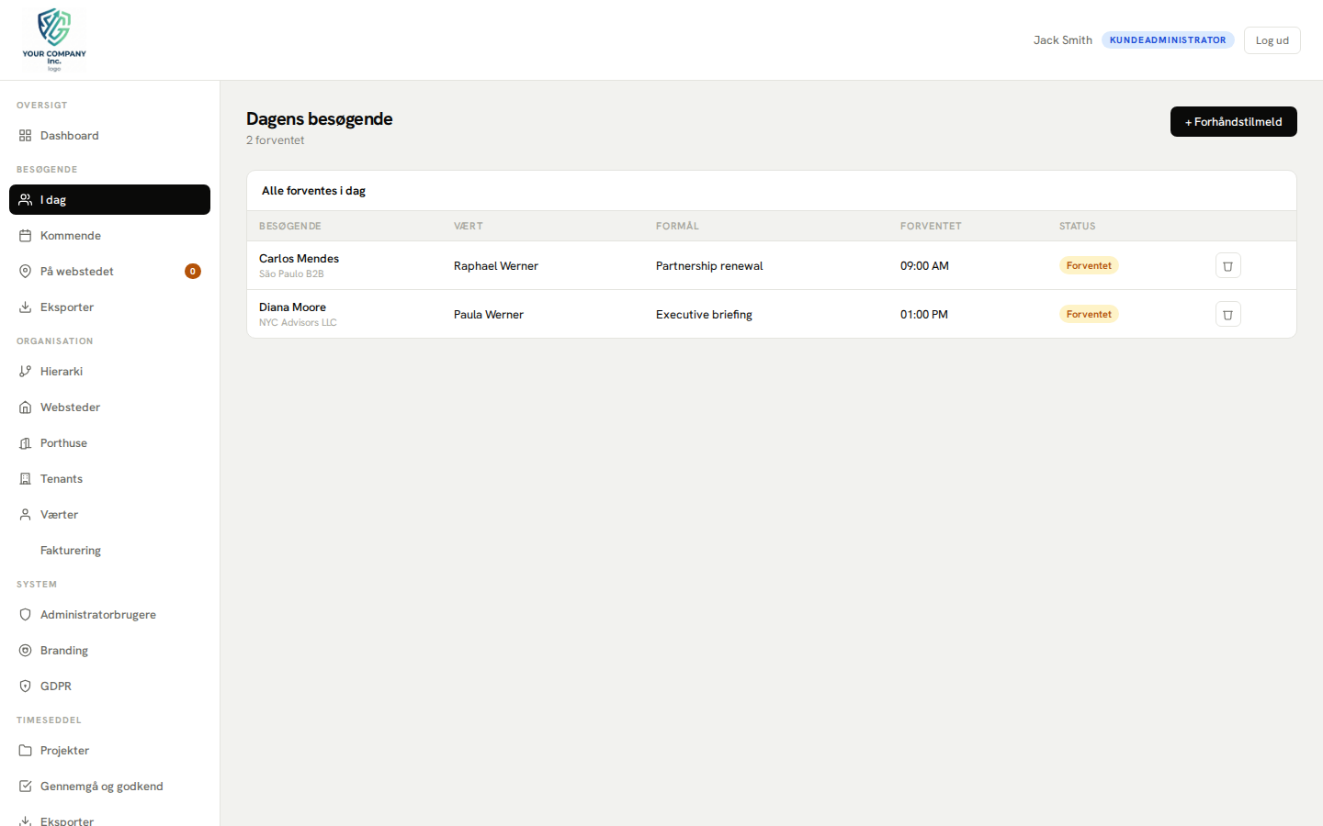Open the Hierarki organization view
This screenshot has width=1323, height=826.
coord(61,371)
